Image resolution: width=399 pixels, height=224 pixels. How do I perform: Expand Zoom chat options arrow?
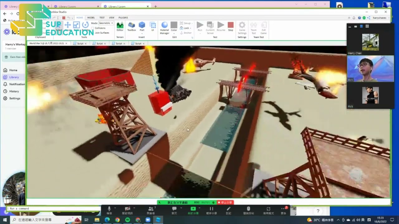[181, 208]
